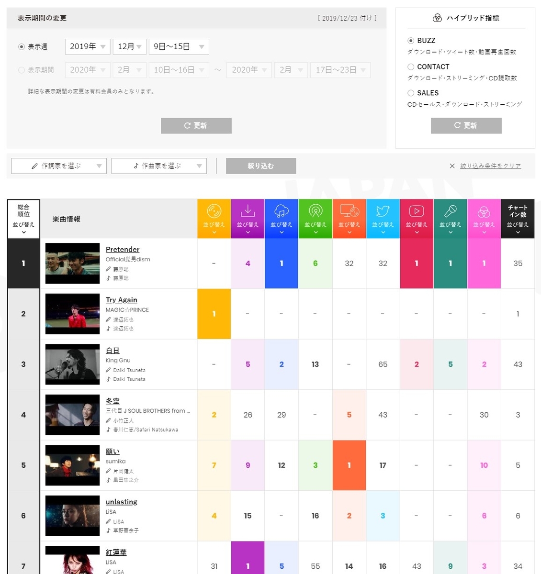The height and width of the screenshot is (574, 541).
Task: Click the X icon beside 絞り込み条件をクリア
Action: click(x=452, y=166)
